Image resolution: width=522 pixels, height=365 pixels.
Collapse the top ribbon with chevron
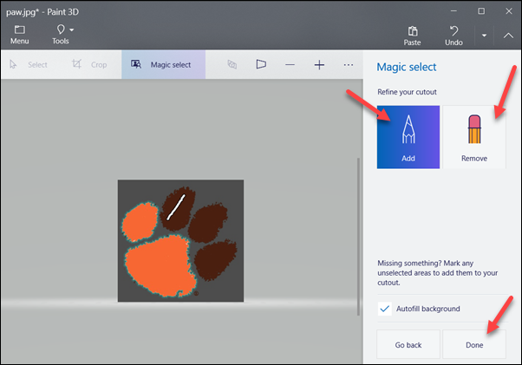point(508,36)
